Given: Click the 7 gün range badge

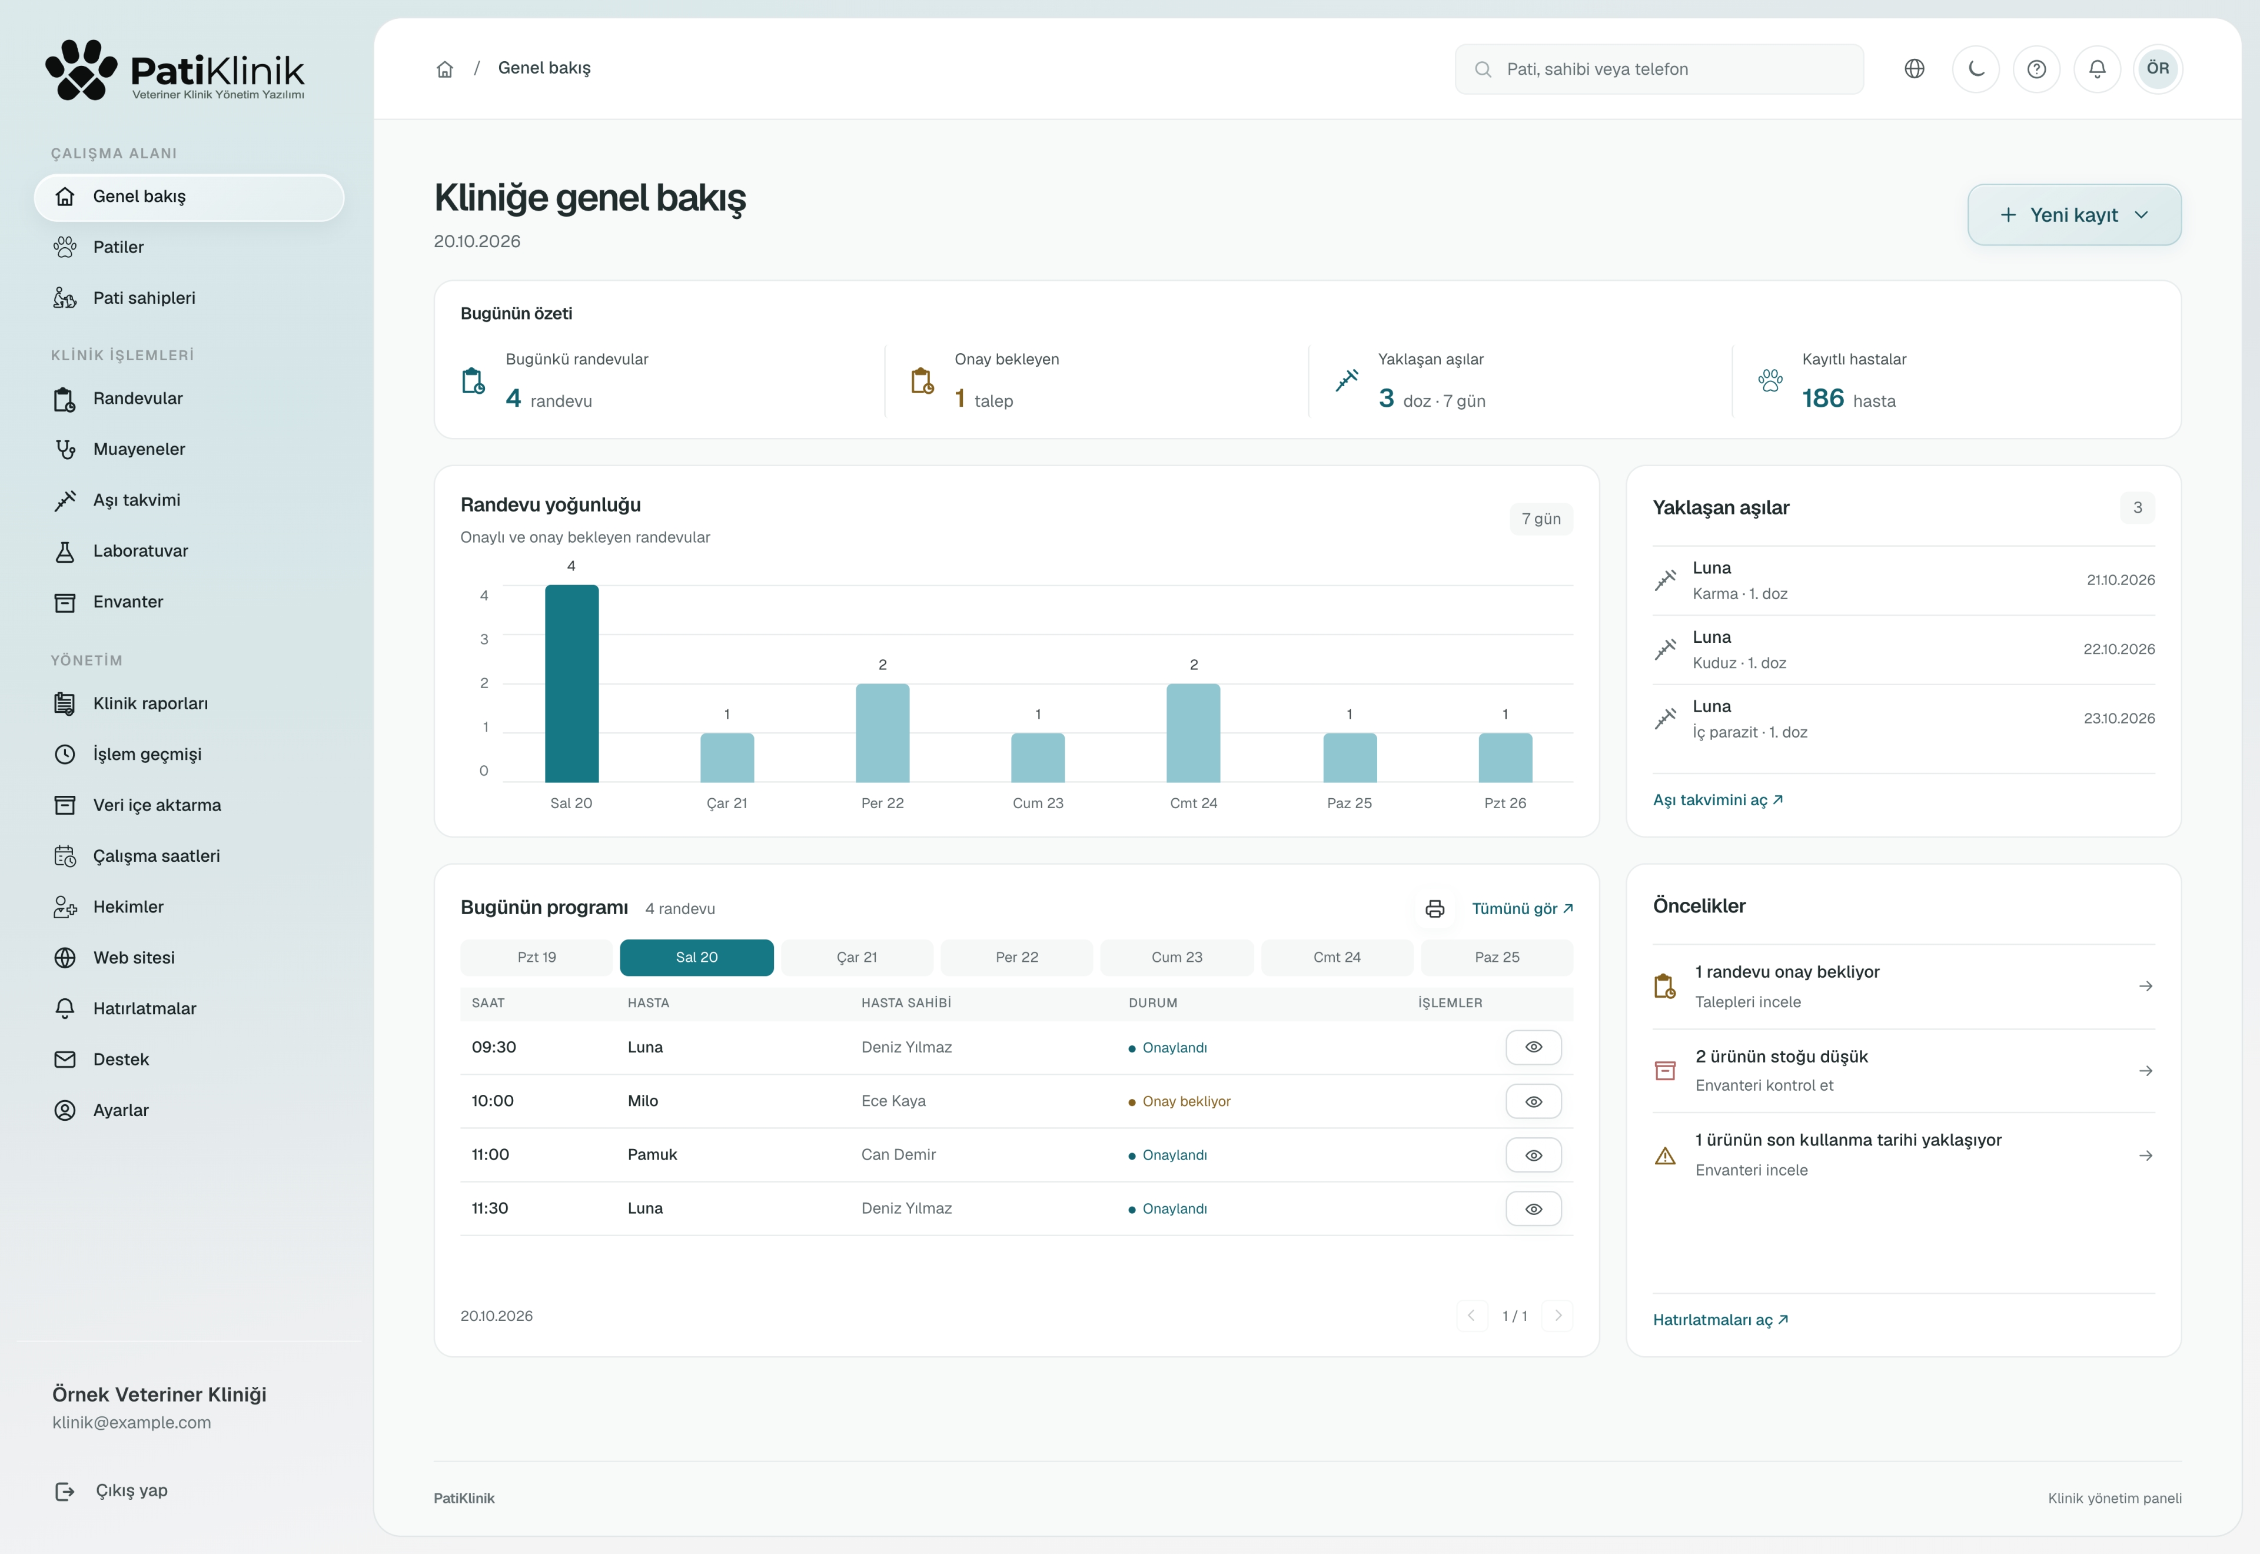Looking at the screenshot, I should pos(1541,519).
